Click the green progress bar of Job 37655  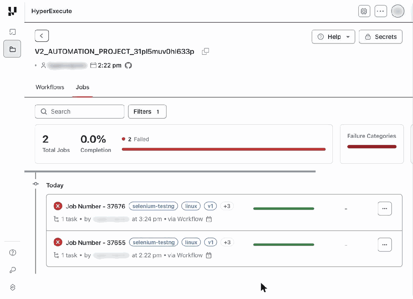pyautogui.click(x=284, y=245)
